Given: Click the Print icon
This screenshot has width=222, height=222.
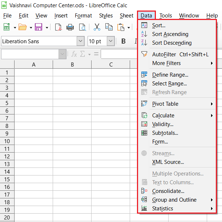Looking at the screenshot, I should [70, 27].
